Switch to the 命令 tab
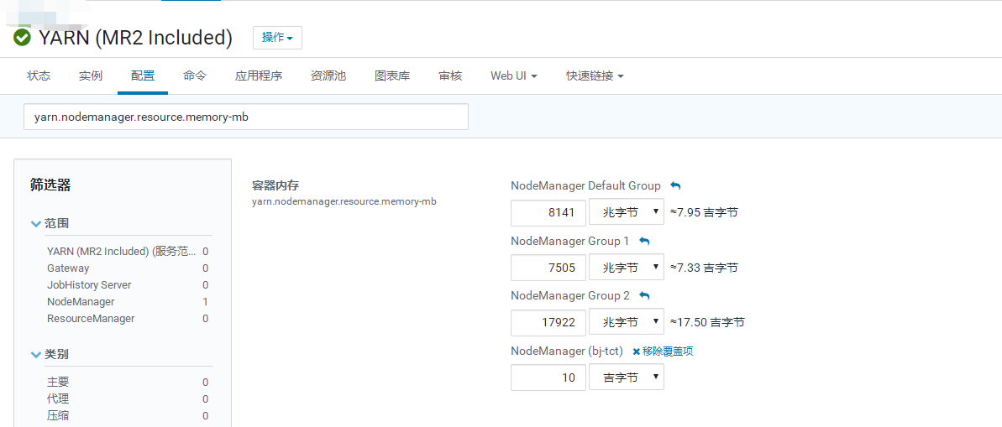Image resolution: width=1002 pixels, height=427 pixels. point(195,76)
